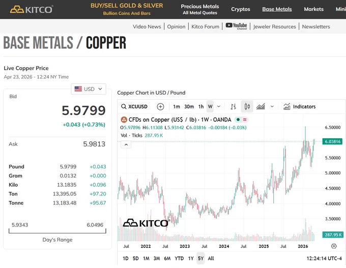
Task: Open Indicators from the chart toolbar
Action: [299, 106]
